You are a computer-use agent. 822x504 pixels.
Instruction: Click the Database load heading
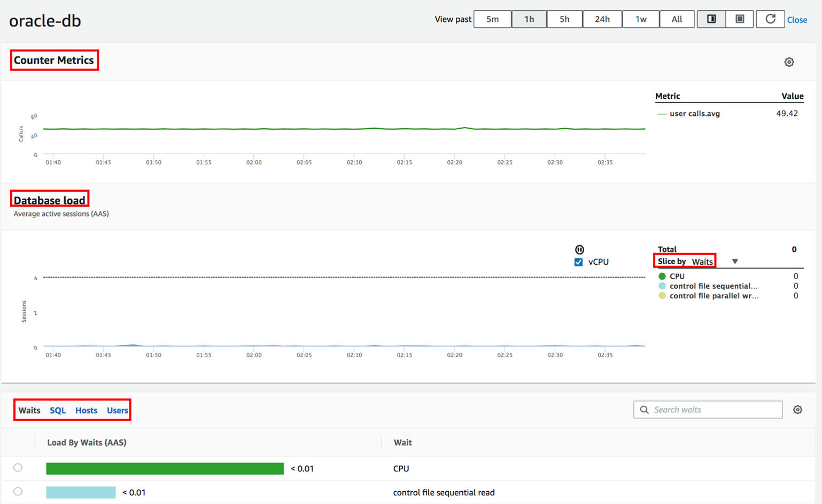(x=49, y=200)
